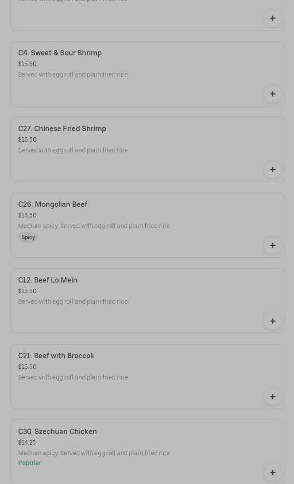Add C4. Sweet & Sour Shrimp with plus icon

pyautogui.click(x=272, y=94)
